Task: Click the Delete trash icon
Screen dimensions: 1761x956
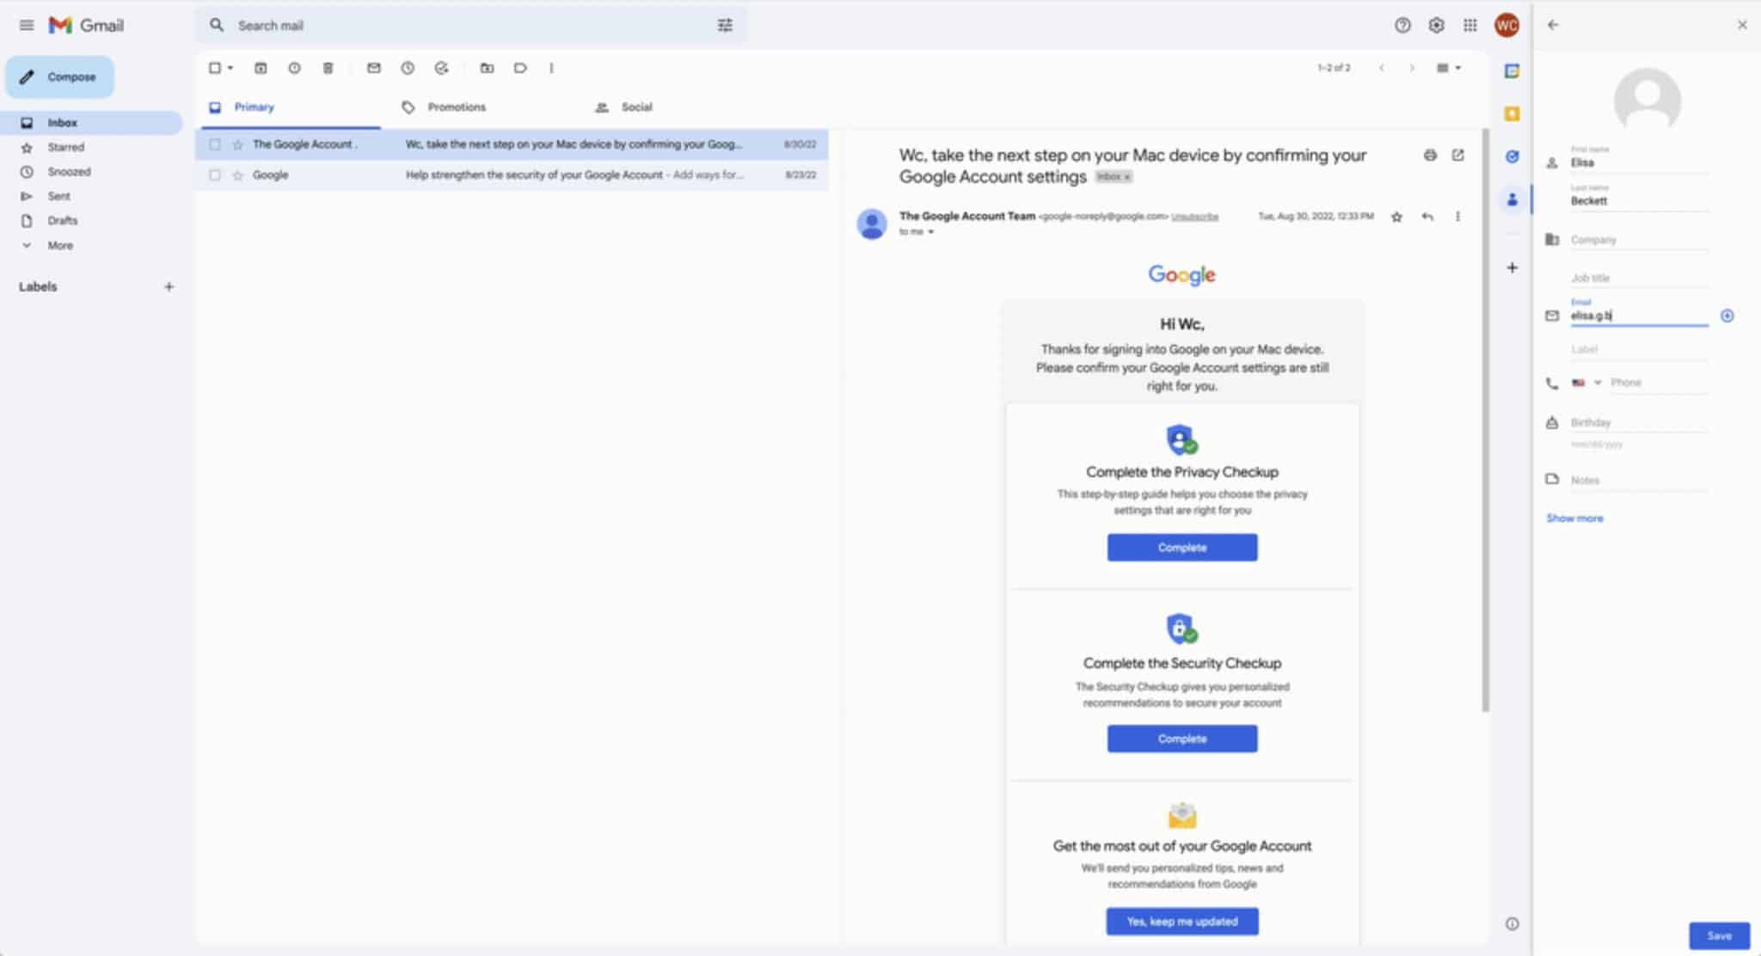Action: [328, 68]
